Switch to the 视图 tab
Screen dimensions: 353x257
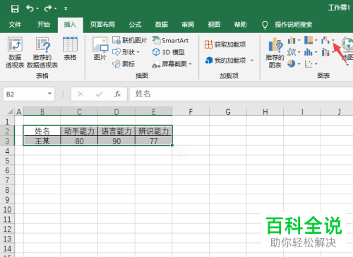click(x=214, y=25)
